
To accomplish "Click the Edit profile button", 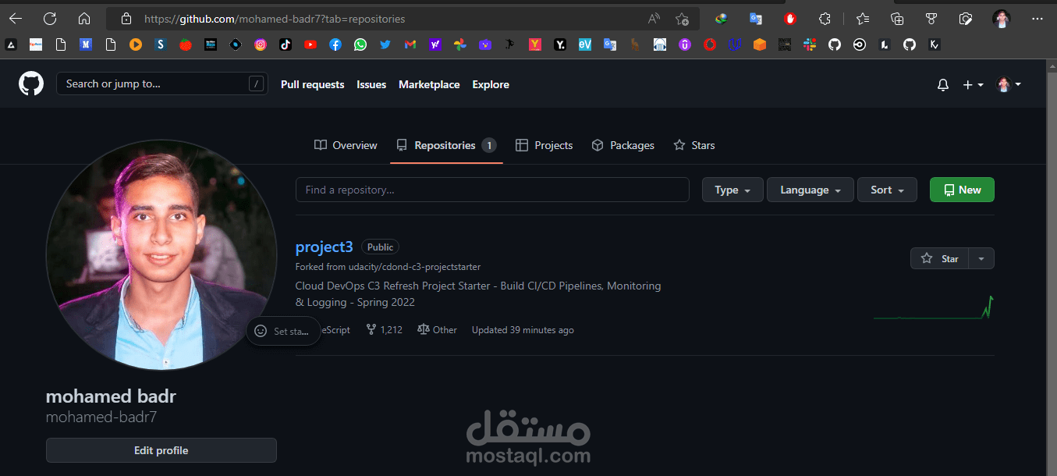I will click(161, 450).
